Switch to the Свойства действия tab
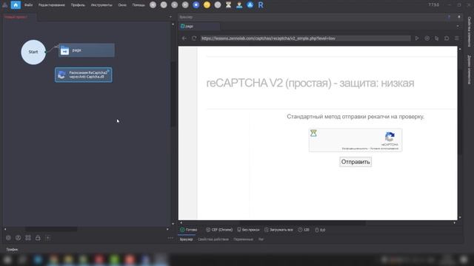This screenshot has height=266, width=474. pyautogui.click(x=213, y=239)
